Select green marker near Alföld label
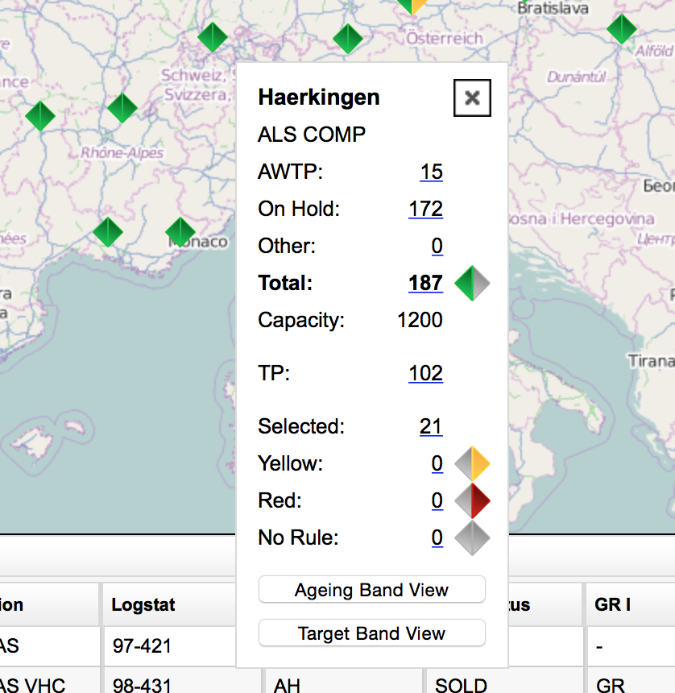The width and height of the screenshot is (675, 693). click(x=621, y=29)
